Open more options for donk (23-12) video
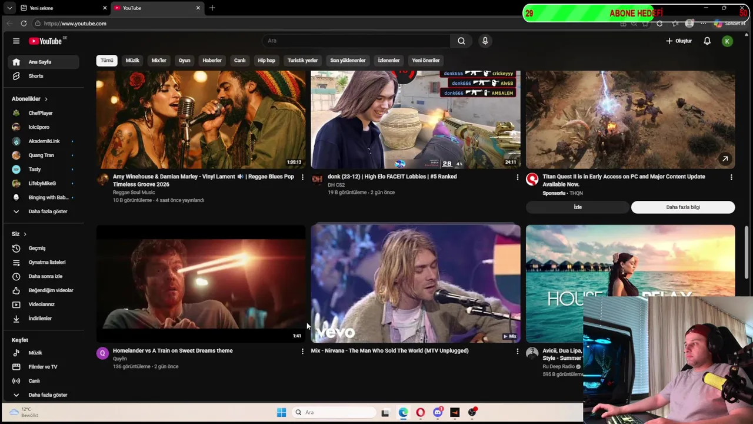 tap(517, 177)
